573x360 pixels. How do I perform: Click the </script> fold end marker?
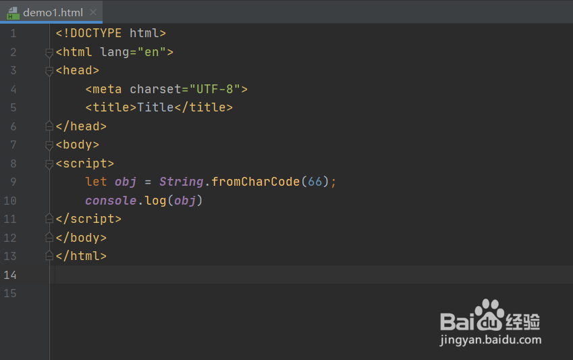(x=49, y=219)
